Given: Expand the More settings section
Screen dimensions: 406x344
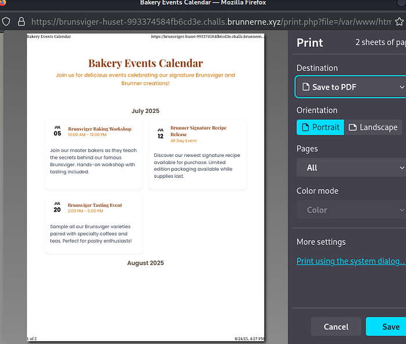Looking at the screenshot, I should tap(321, 241).
